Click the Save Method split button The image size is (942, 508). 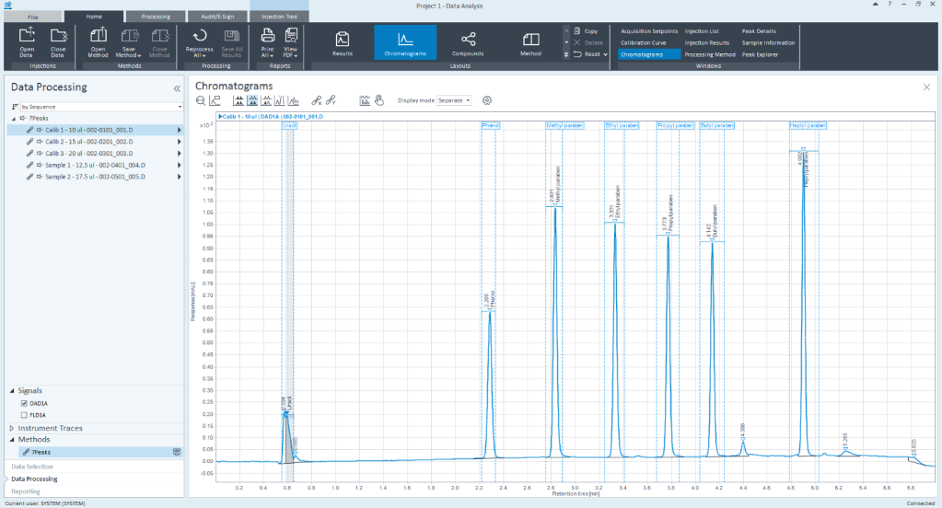pyautogui.click(x=129, y=42)
